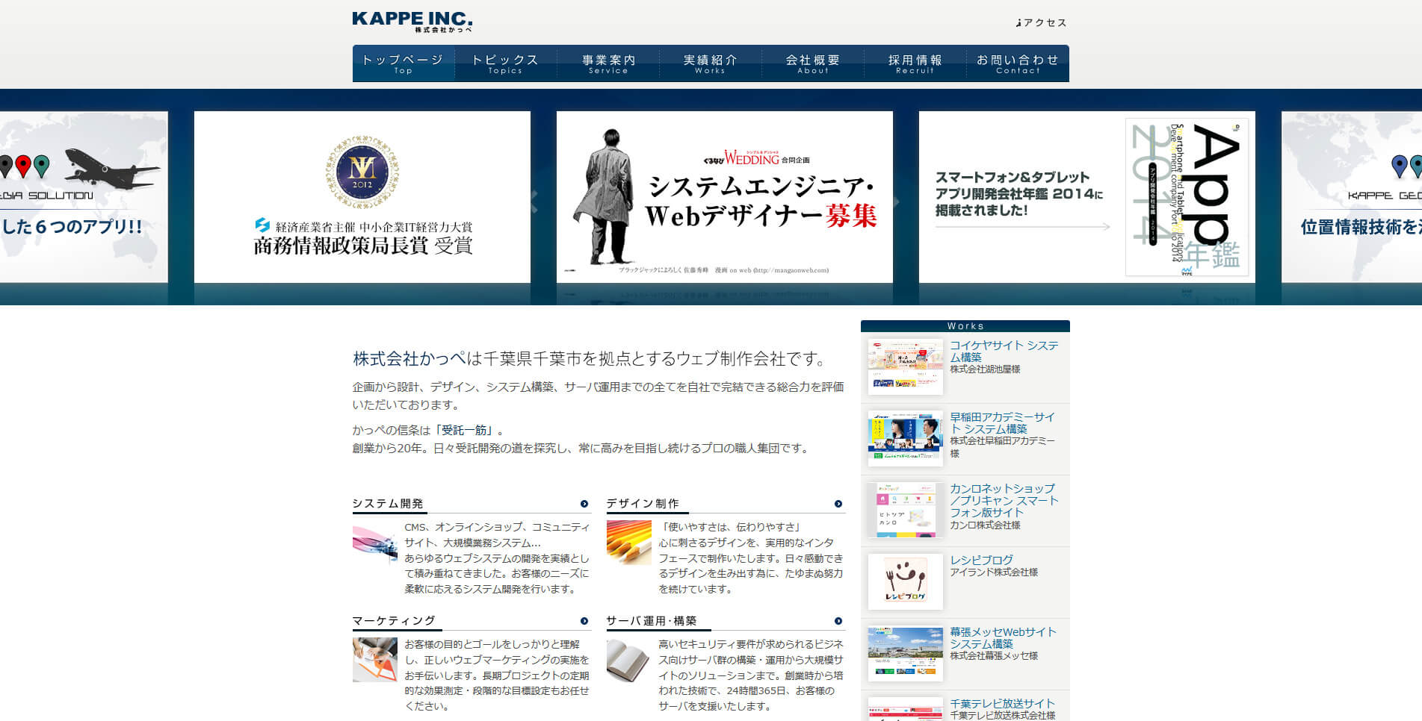Open the レシピブログ link
This screenshot has width=1422, height=721.
[982, 561]
